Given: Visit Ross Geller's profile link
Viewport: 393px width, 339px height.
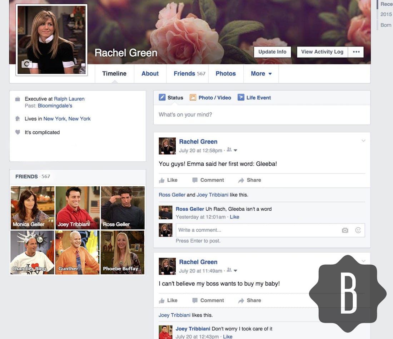Looking at the screenshot, I should [x=172, y=195].
